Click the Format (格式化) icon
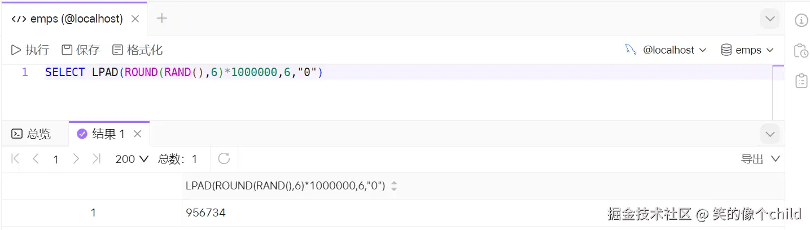The height and width of the screenshot is (230, 810). click(x=117, y=50)
